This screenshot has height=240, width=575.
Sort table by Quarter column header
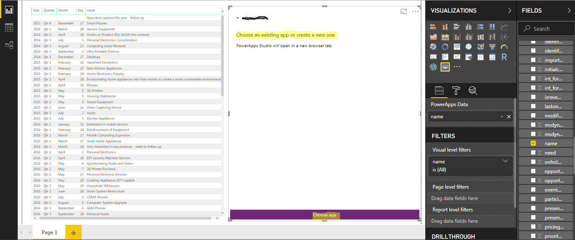coord(49,10)
